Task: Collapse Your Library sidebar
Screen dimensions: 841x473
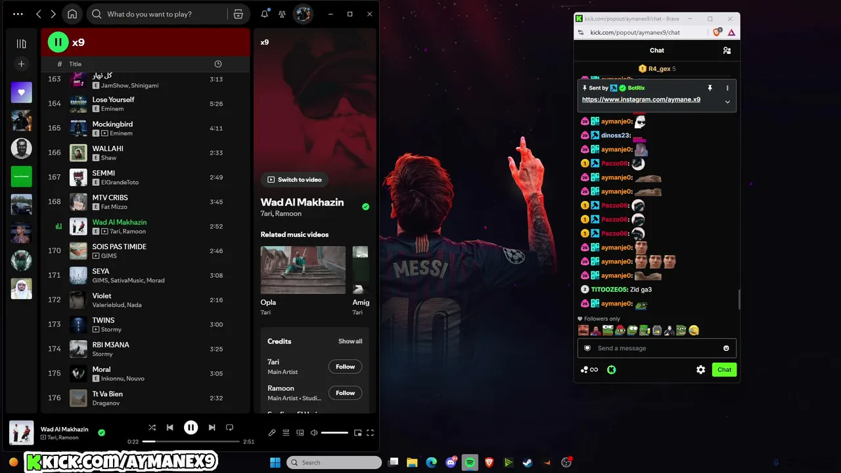Action: 21,43
